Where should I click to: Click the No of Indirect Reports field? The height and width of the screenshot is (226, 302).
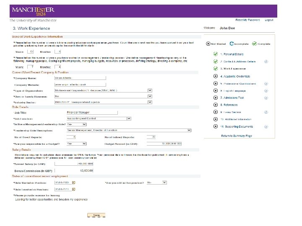click(151, 137)
